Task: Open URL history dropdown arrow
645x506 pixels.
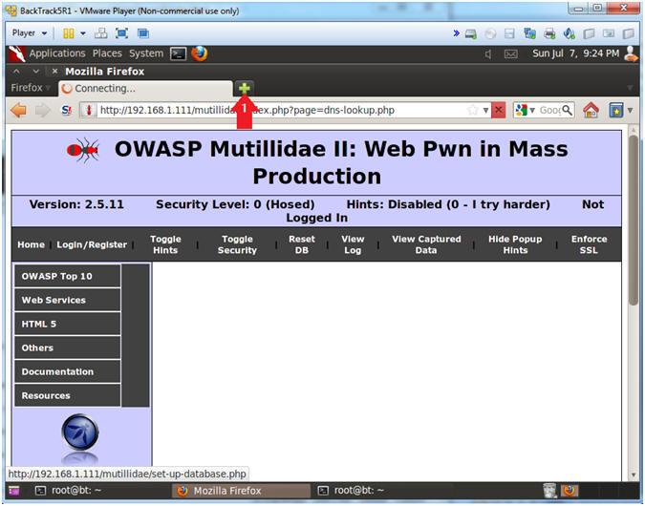Action: pyautogui.click(x=485, y=110)
